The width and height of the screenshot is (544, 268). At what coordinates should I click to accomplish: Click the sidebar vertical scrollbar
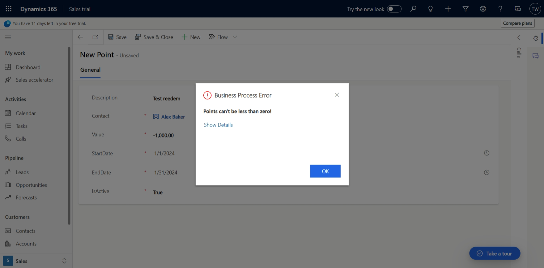pos(69,136)
